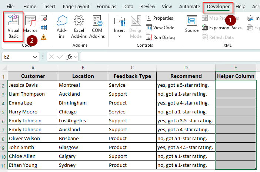This screenshot has height=172, width=260.
Task: Open the Review tab
Action: point(148,6)
